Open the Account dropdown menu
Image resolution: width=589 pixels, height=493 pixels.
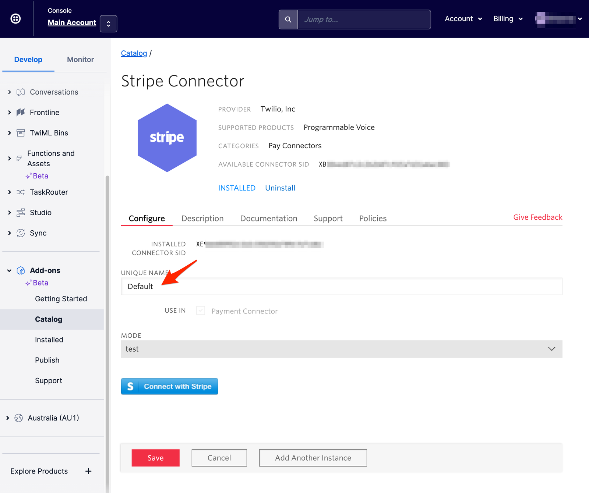[463, 18]
